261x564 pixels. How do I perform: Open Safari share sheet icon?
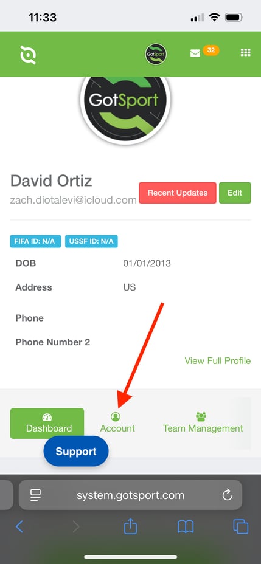[x=130, y=526]
